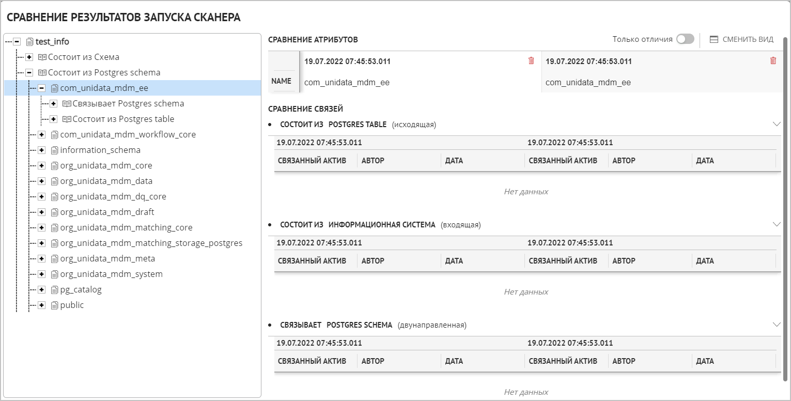791x401 pixels.
Task: Expand the Состоит из Postgres table node
Action: (54, 119)
